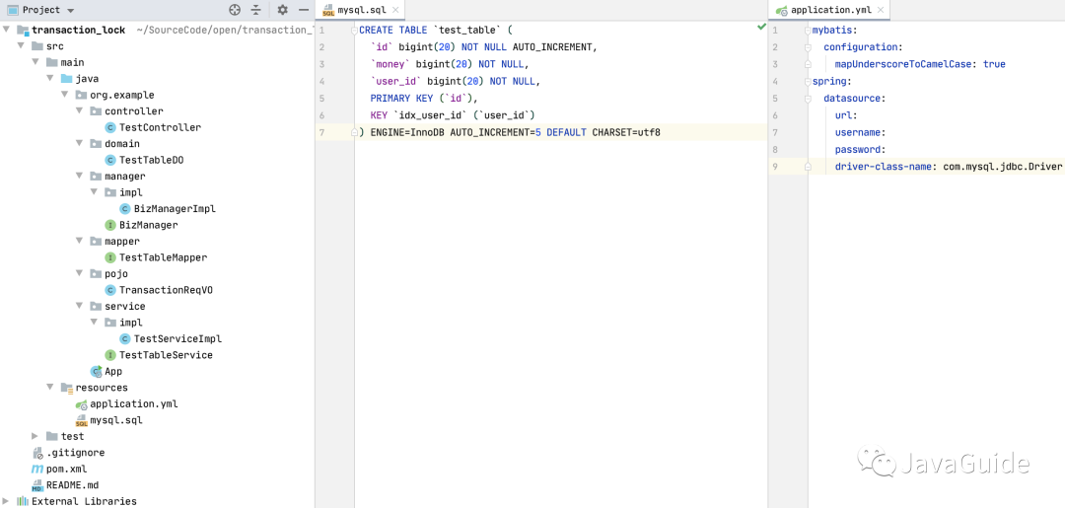
Task: Select .gitignore in project tree
Action: point(75,453)
